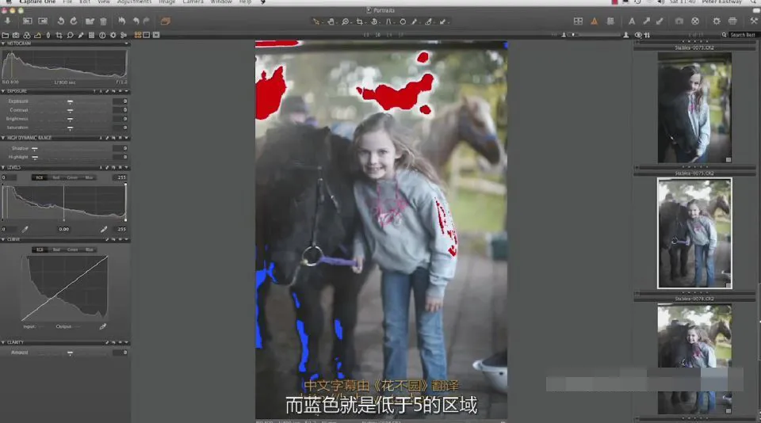This screenshot has width=761, height=423.
Task: Open the Edit menu
Action: 85,2
